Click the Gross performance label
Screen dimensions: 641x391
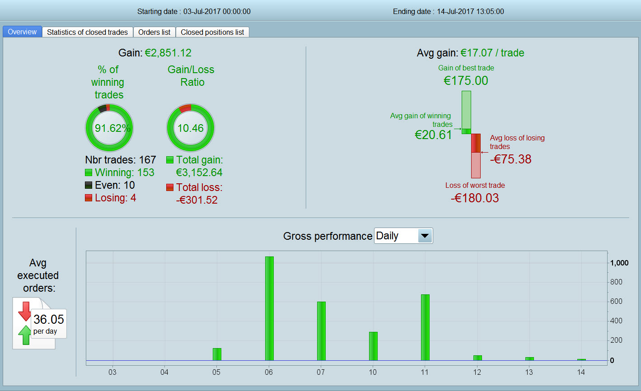pyautogui.click(x=328, y=236)
